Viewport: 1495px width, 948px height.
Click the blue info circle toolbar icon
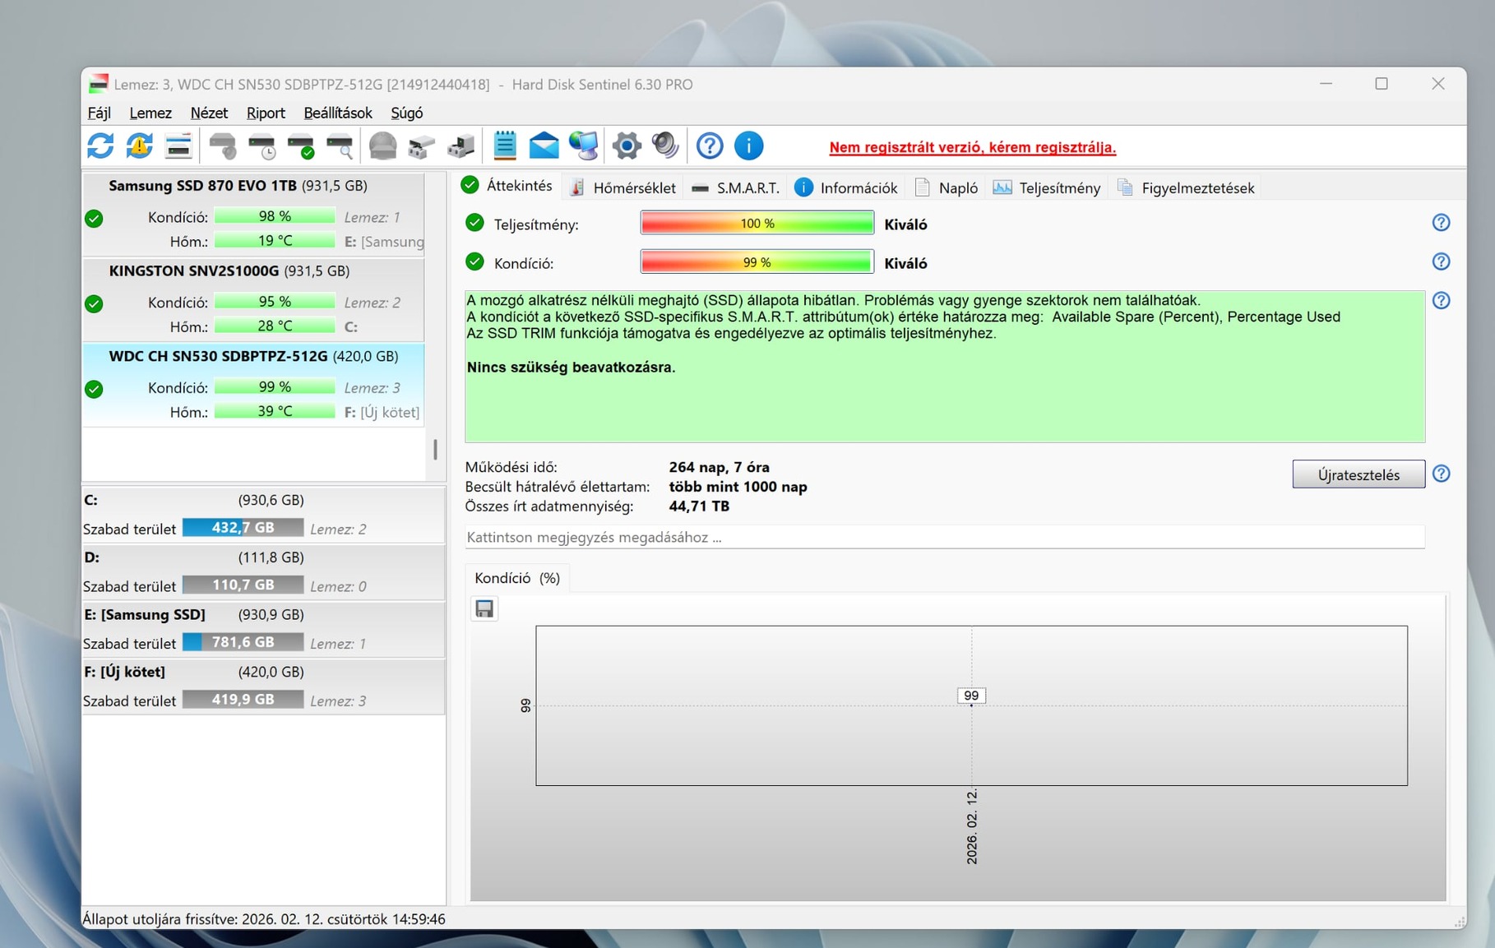click(x=748, y=146)
